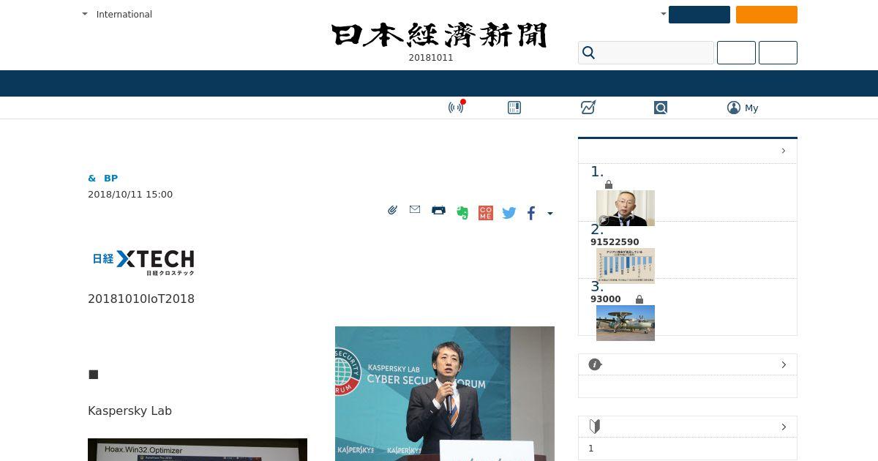
Task: Share the article by email icon
Action: click(415, 209)
